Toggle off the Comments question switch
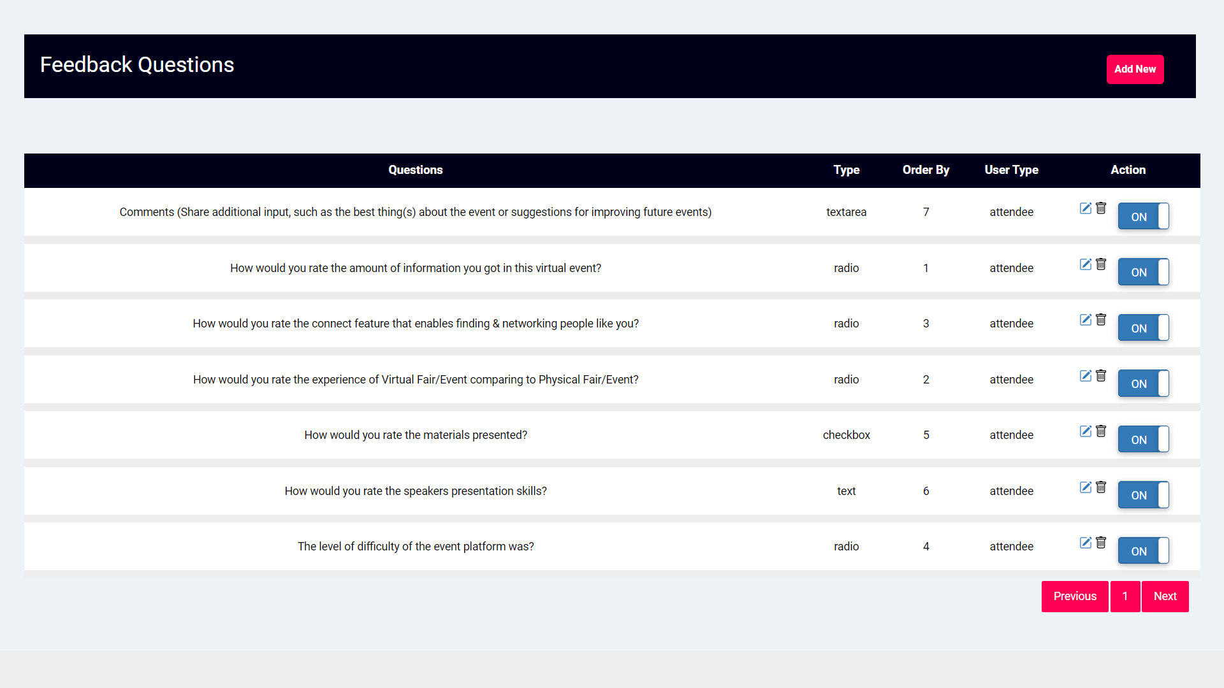The width and height of the screenshot is (1224, 688). coord(1143,217)
